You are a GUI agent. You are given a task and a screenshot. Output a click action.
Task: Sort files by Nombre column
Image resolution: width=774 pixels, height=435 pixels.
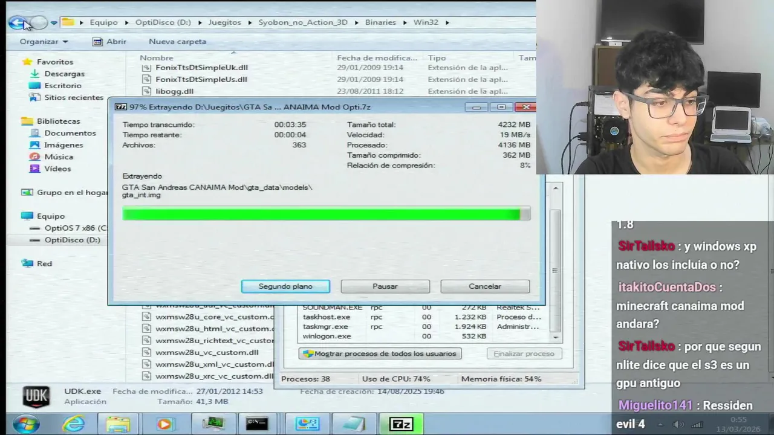click(156, 58)
